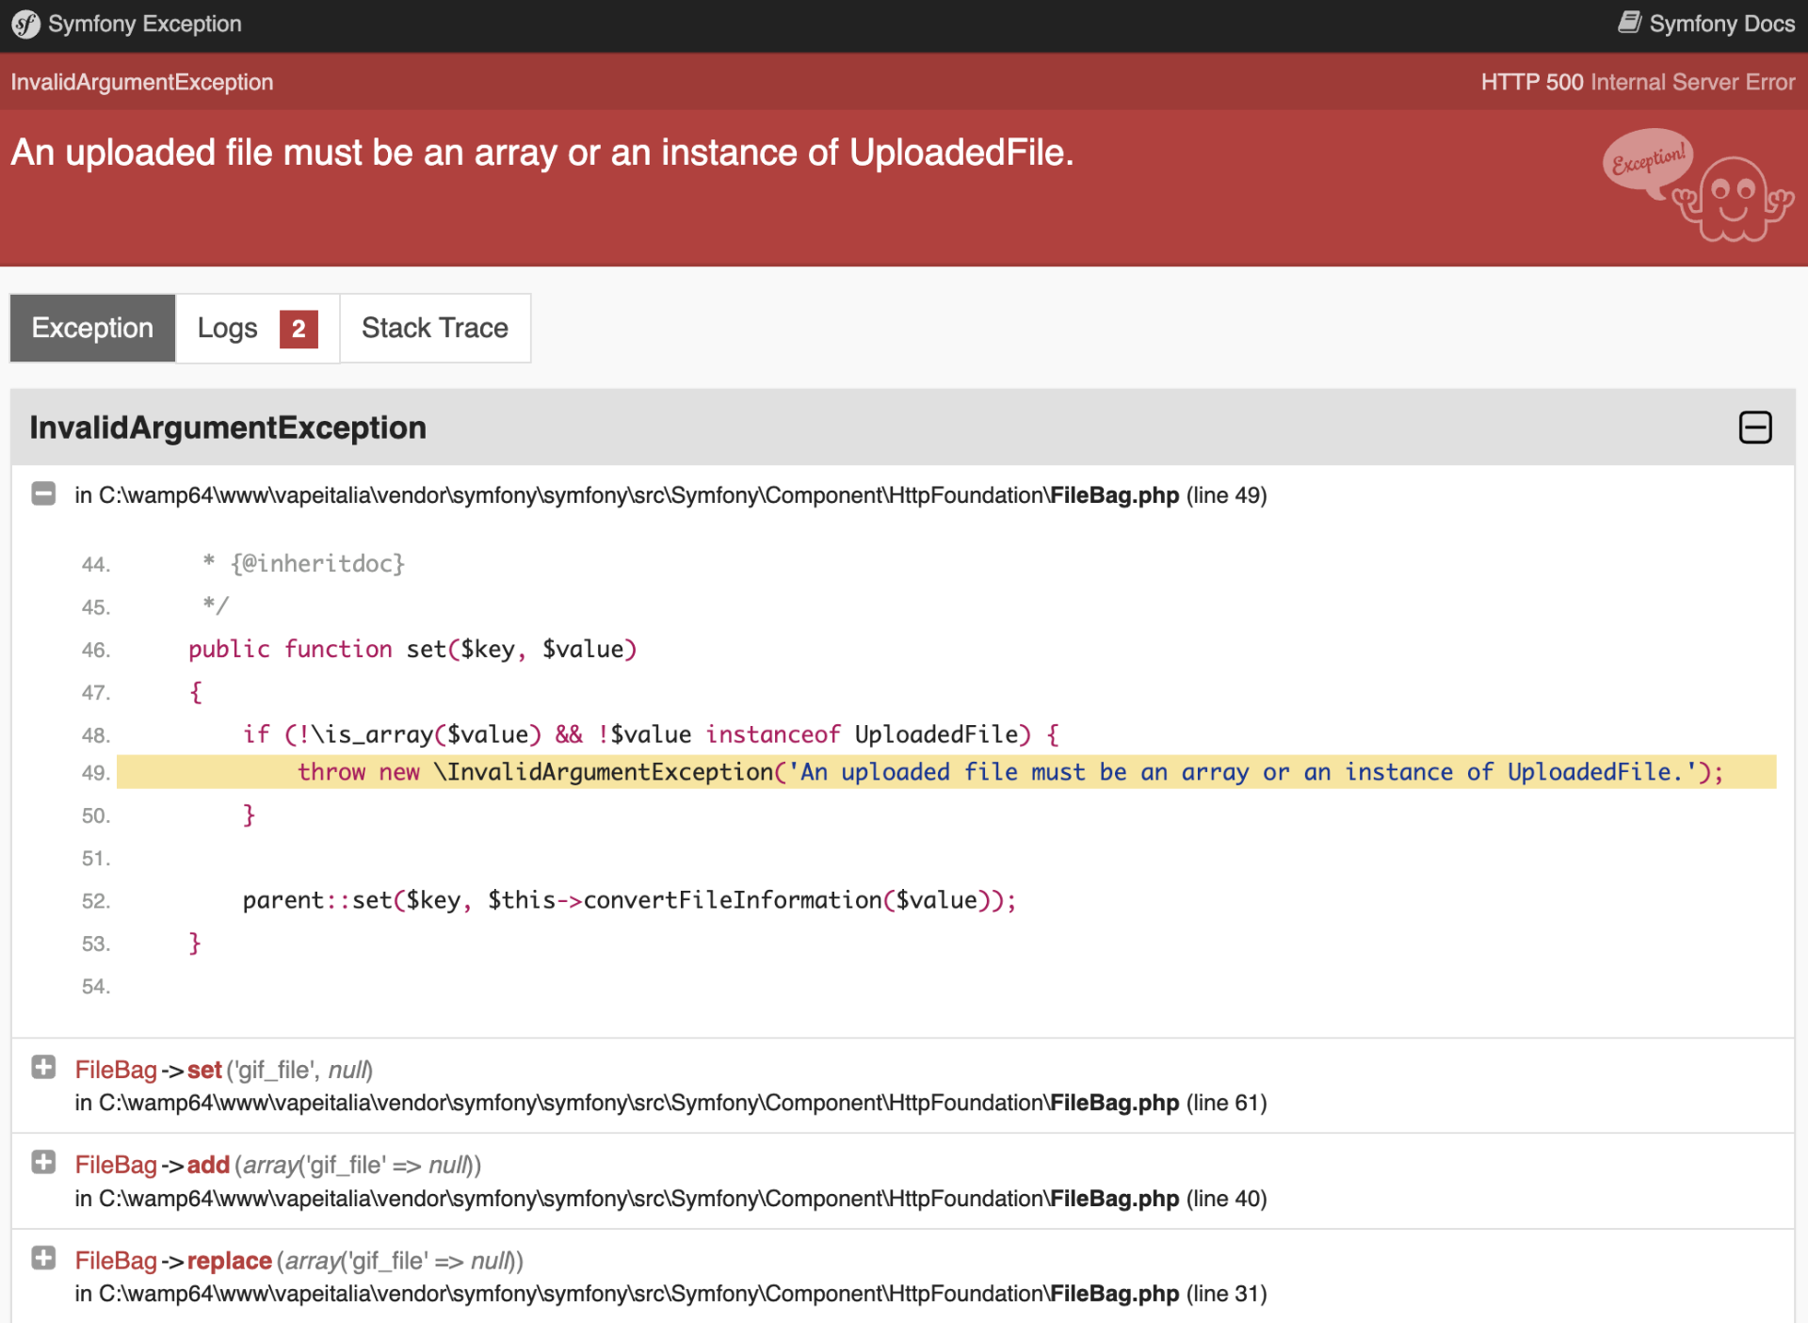
Task: Click the Symfony Exception header text
Action: [144, 24]
